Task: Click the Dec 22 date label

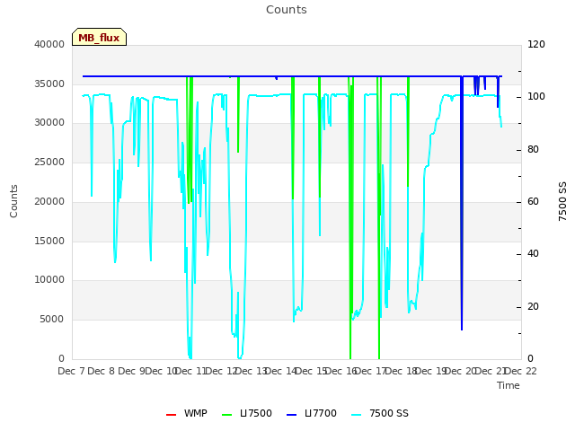Action: coord(521,371)
